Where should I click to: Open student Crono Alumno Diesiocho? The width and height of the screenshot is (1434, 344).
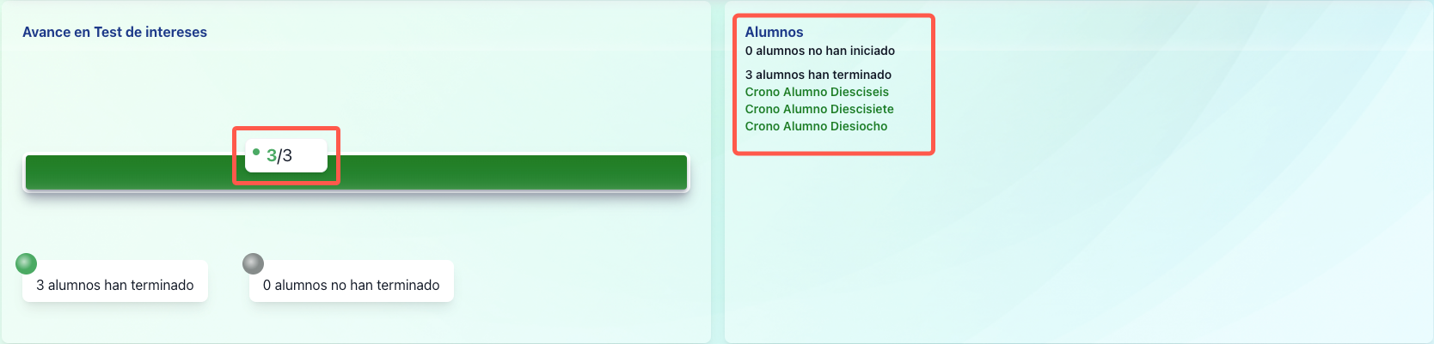816,126
